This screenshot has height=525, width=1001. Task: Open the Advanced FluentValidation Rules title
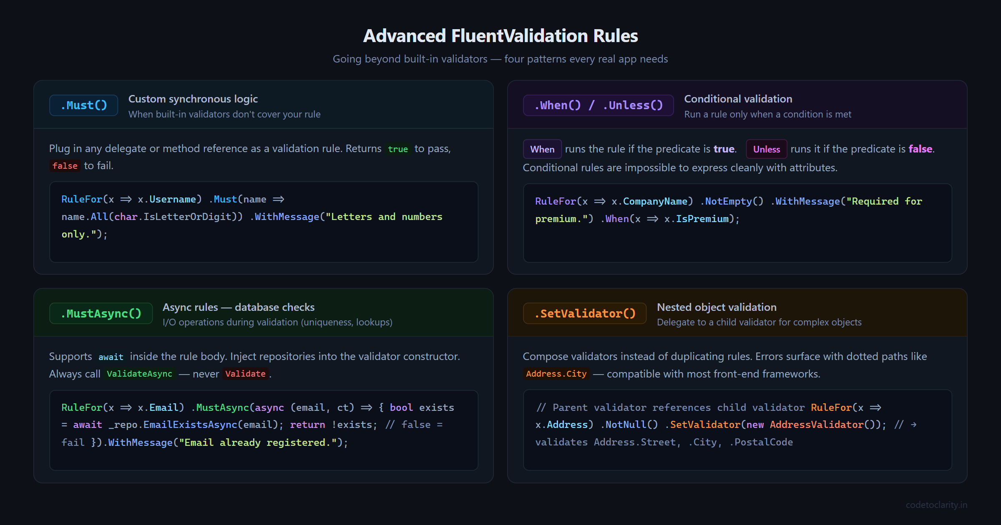[500, 36]
